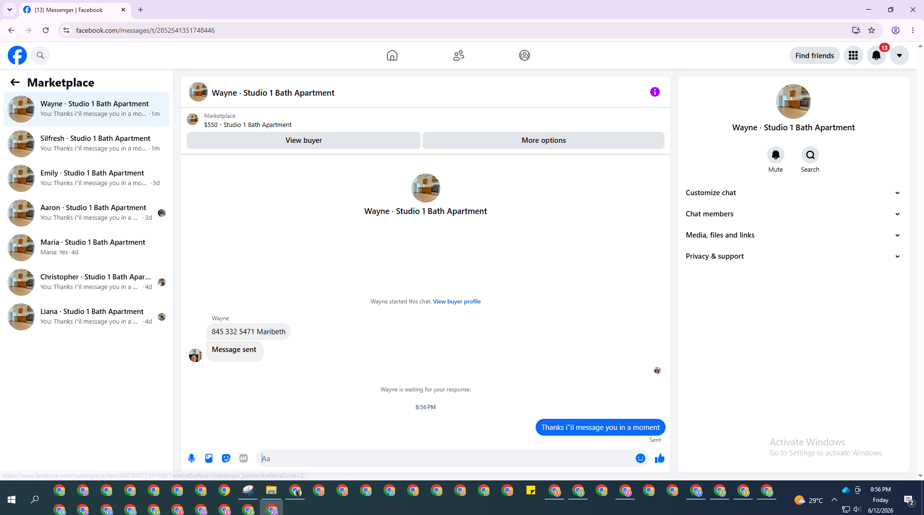The image size is (924, 515).
Task: Open the Aaron Studio 1 Bath Apartment chat
Action: (x=87, y=213)
